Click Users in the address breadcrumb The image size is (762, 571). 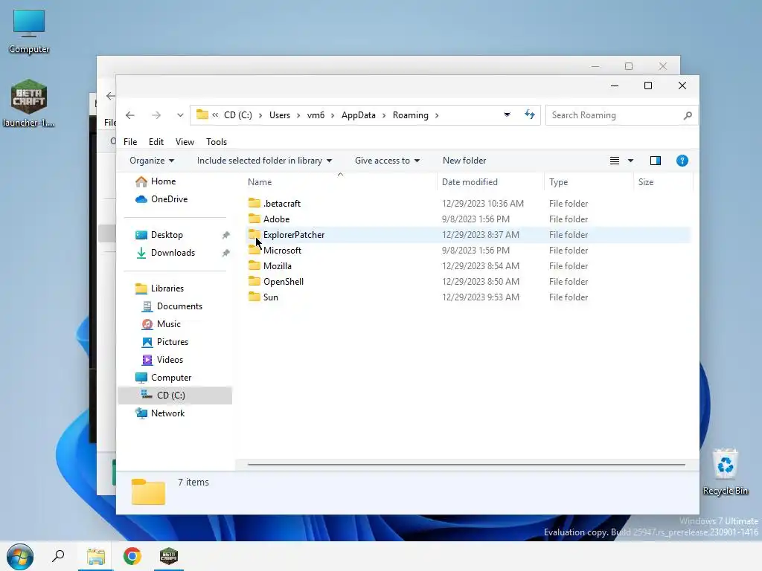[280, 115]
